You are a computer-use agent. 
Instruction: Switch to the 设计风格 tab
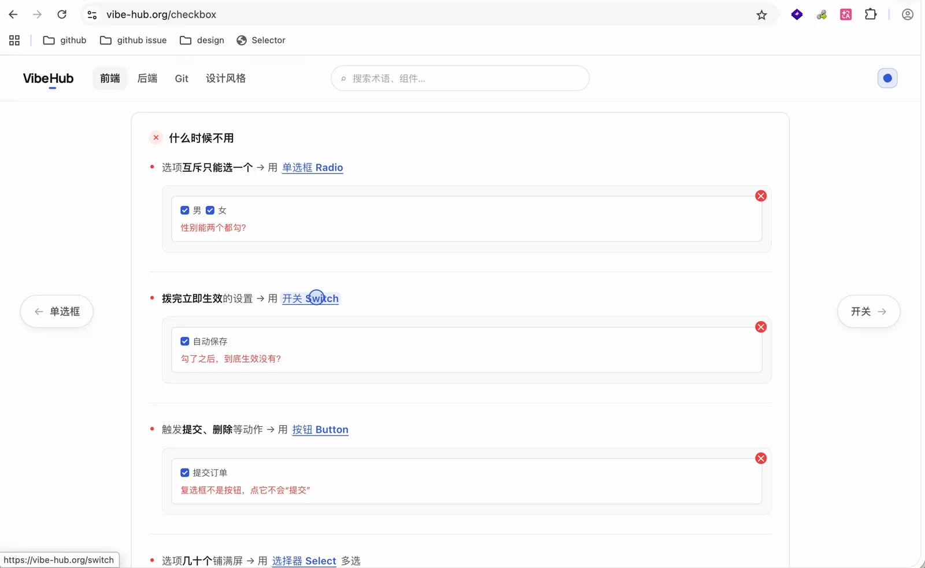pos(225,78)
